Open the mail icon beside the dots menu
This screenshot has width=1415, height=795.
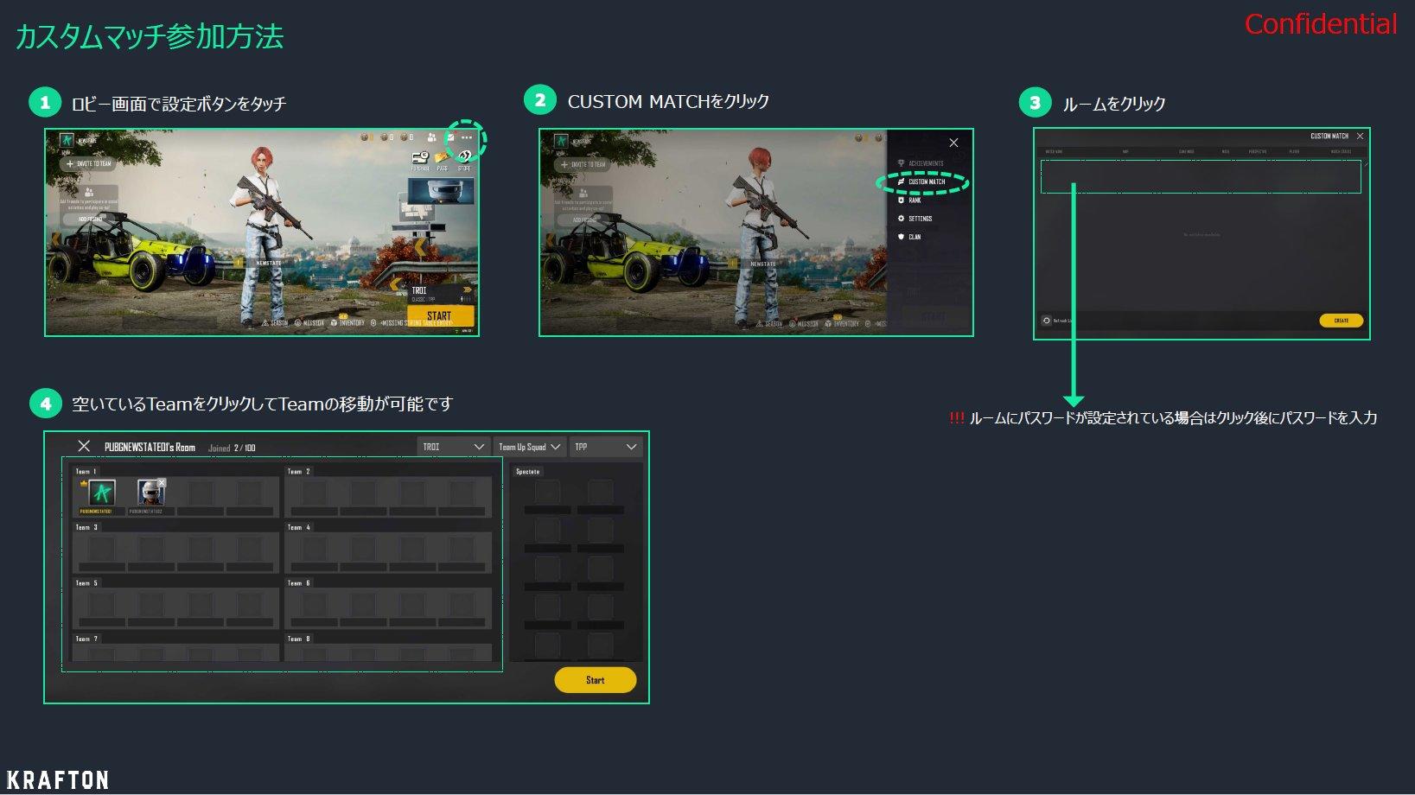click(x=450, y=138)
